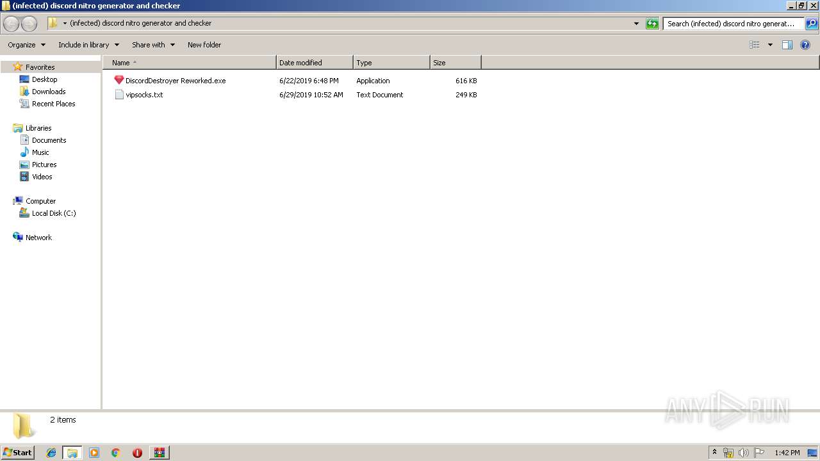Open Google Chrome from the taskbar
This screenshot has height=461, width=820.
(115, 453)
